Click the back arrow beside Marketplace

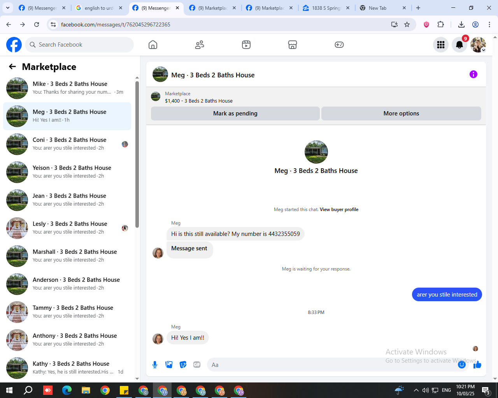[12, 66]
